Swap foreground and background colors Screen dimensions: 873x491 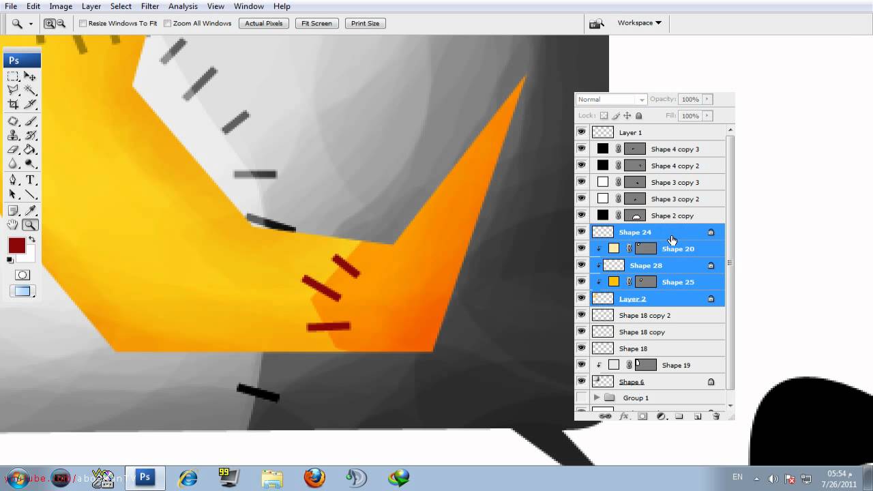click(31, 240)
